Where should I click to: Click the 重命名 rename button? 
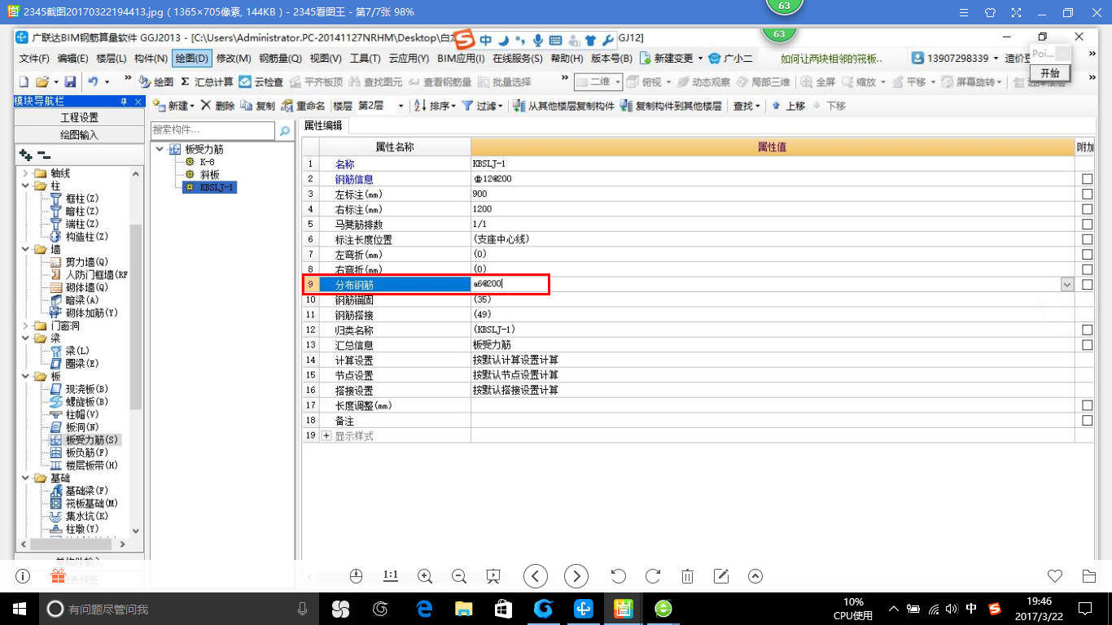point(304,106)
